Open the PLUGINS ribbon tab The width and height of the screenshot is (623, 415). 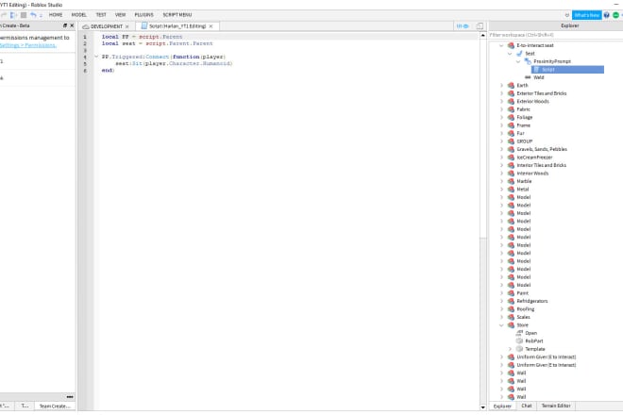pos(143,15)
